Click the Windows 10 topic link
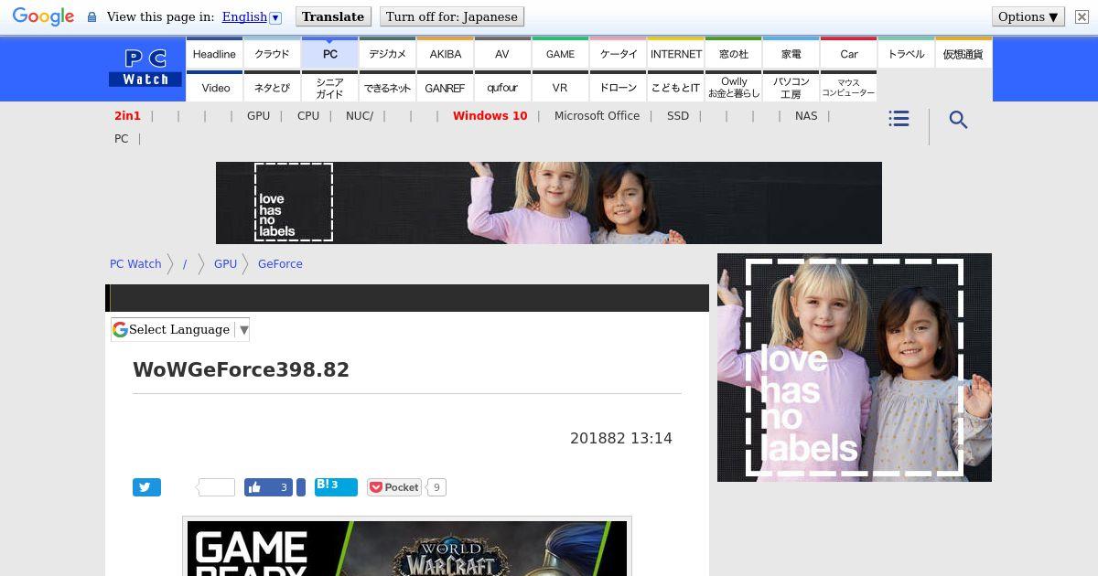The image size is (1098, 576). pos(490,116)
